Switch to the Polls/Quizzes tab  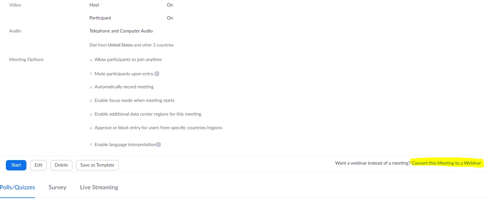[18, 187]
